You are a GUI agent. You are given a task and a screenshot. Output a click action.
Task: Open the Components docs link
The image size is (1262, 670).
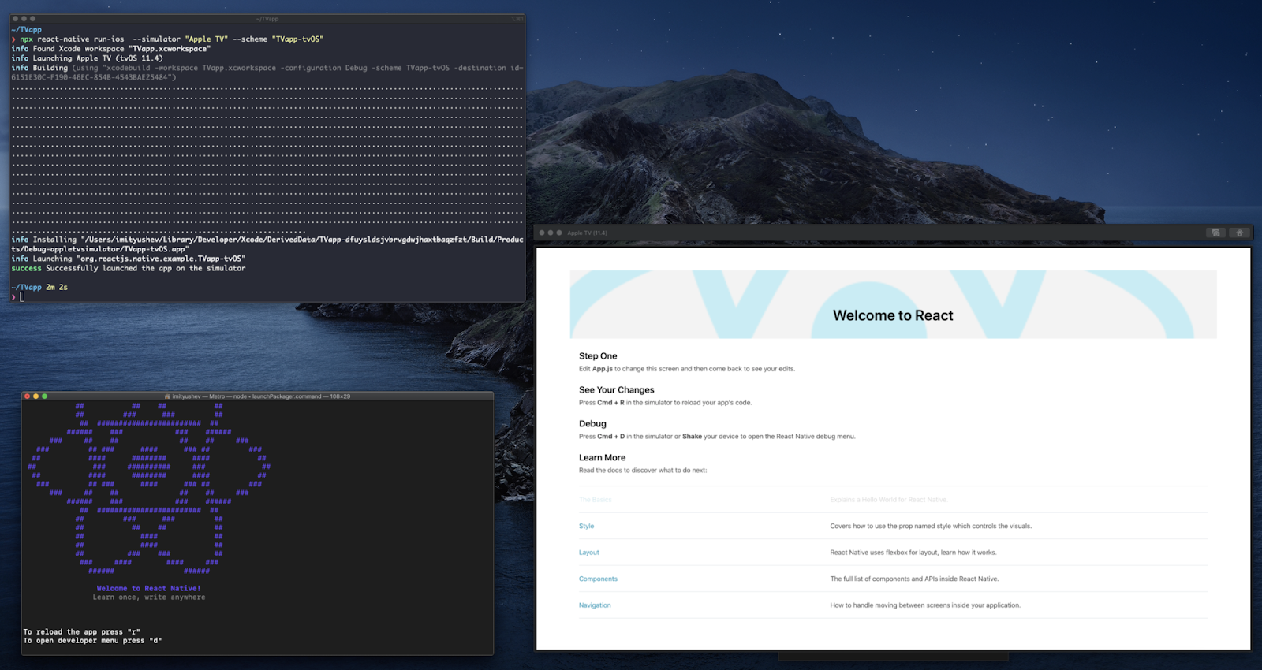click(x=598, y=579)
